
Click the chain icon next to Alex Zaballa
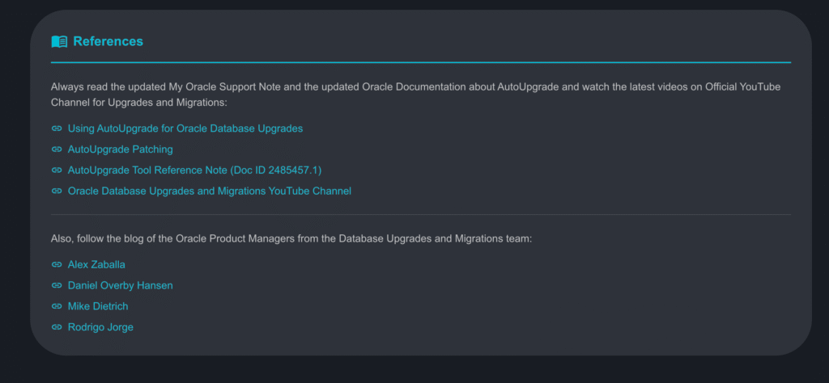point(57,264)
